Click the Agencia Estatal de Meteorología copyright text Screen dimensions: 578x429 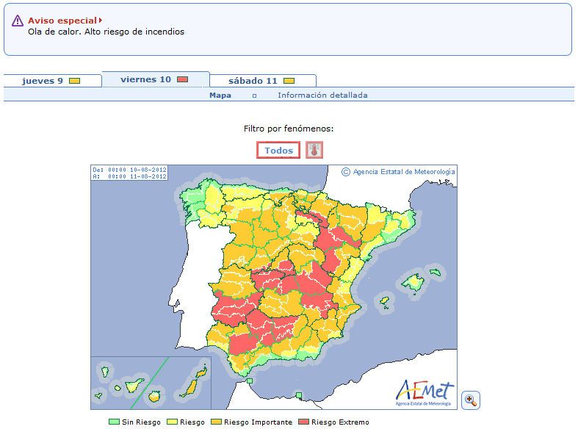(x=403, y=172)
